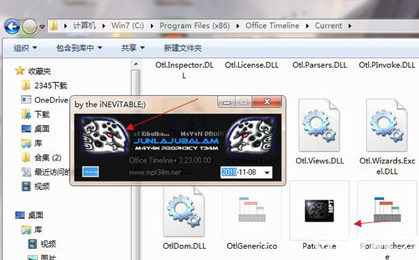This screenshot has height=260, width=419.
Task: Click the OtlGeneric.ico timeline icon
Action: point(251,210)
